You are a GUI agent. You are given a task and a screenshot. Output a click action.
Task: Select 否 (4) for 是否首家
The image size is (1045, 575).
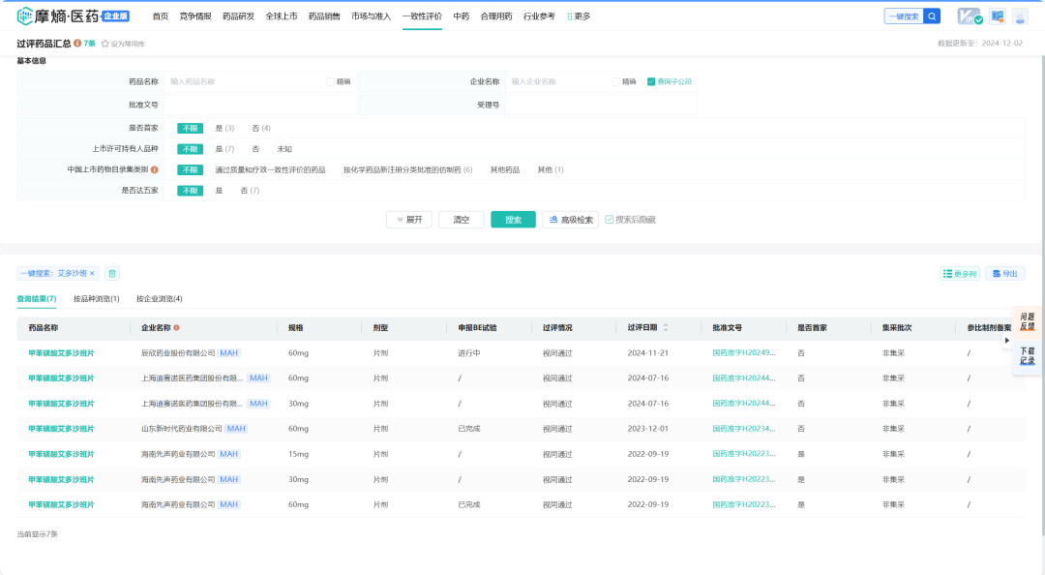[x=261, y=128]
